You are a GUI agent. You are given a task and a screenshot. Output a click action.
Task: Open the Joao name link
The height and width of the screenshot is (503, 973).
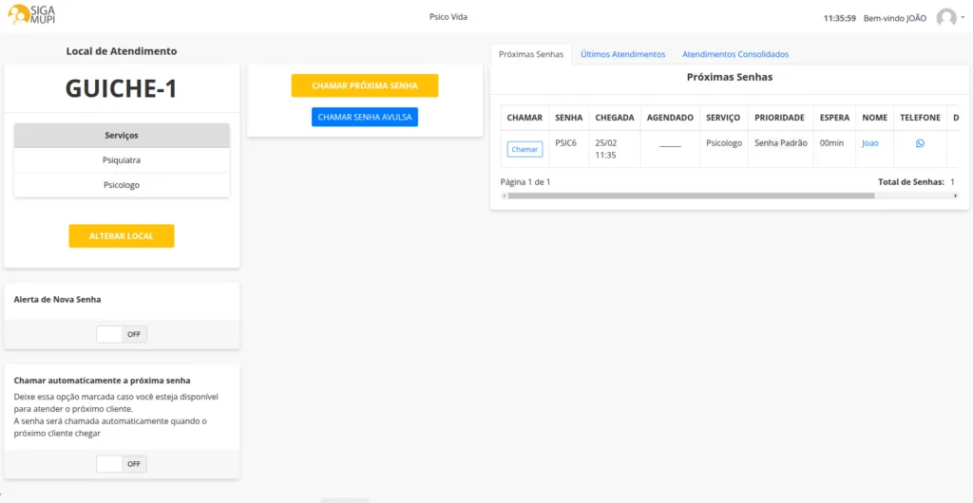(870, 143)
